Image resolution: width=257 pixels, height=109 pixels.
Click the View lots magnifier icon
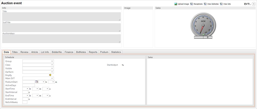221,4
